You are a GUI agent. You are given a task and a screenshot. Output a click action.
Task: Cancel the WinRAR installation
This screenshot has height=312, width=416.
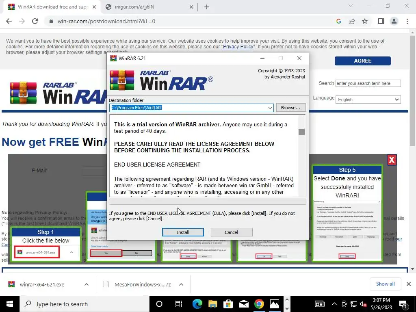pyautogui.click(x=231, y=232)
